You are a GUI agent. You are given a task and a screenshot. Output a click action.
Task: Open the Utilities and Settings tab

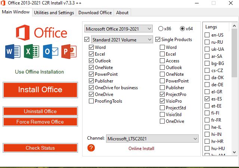click(x=54, y=12)
